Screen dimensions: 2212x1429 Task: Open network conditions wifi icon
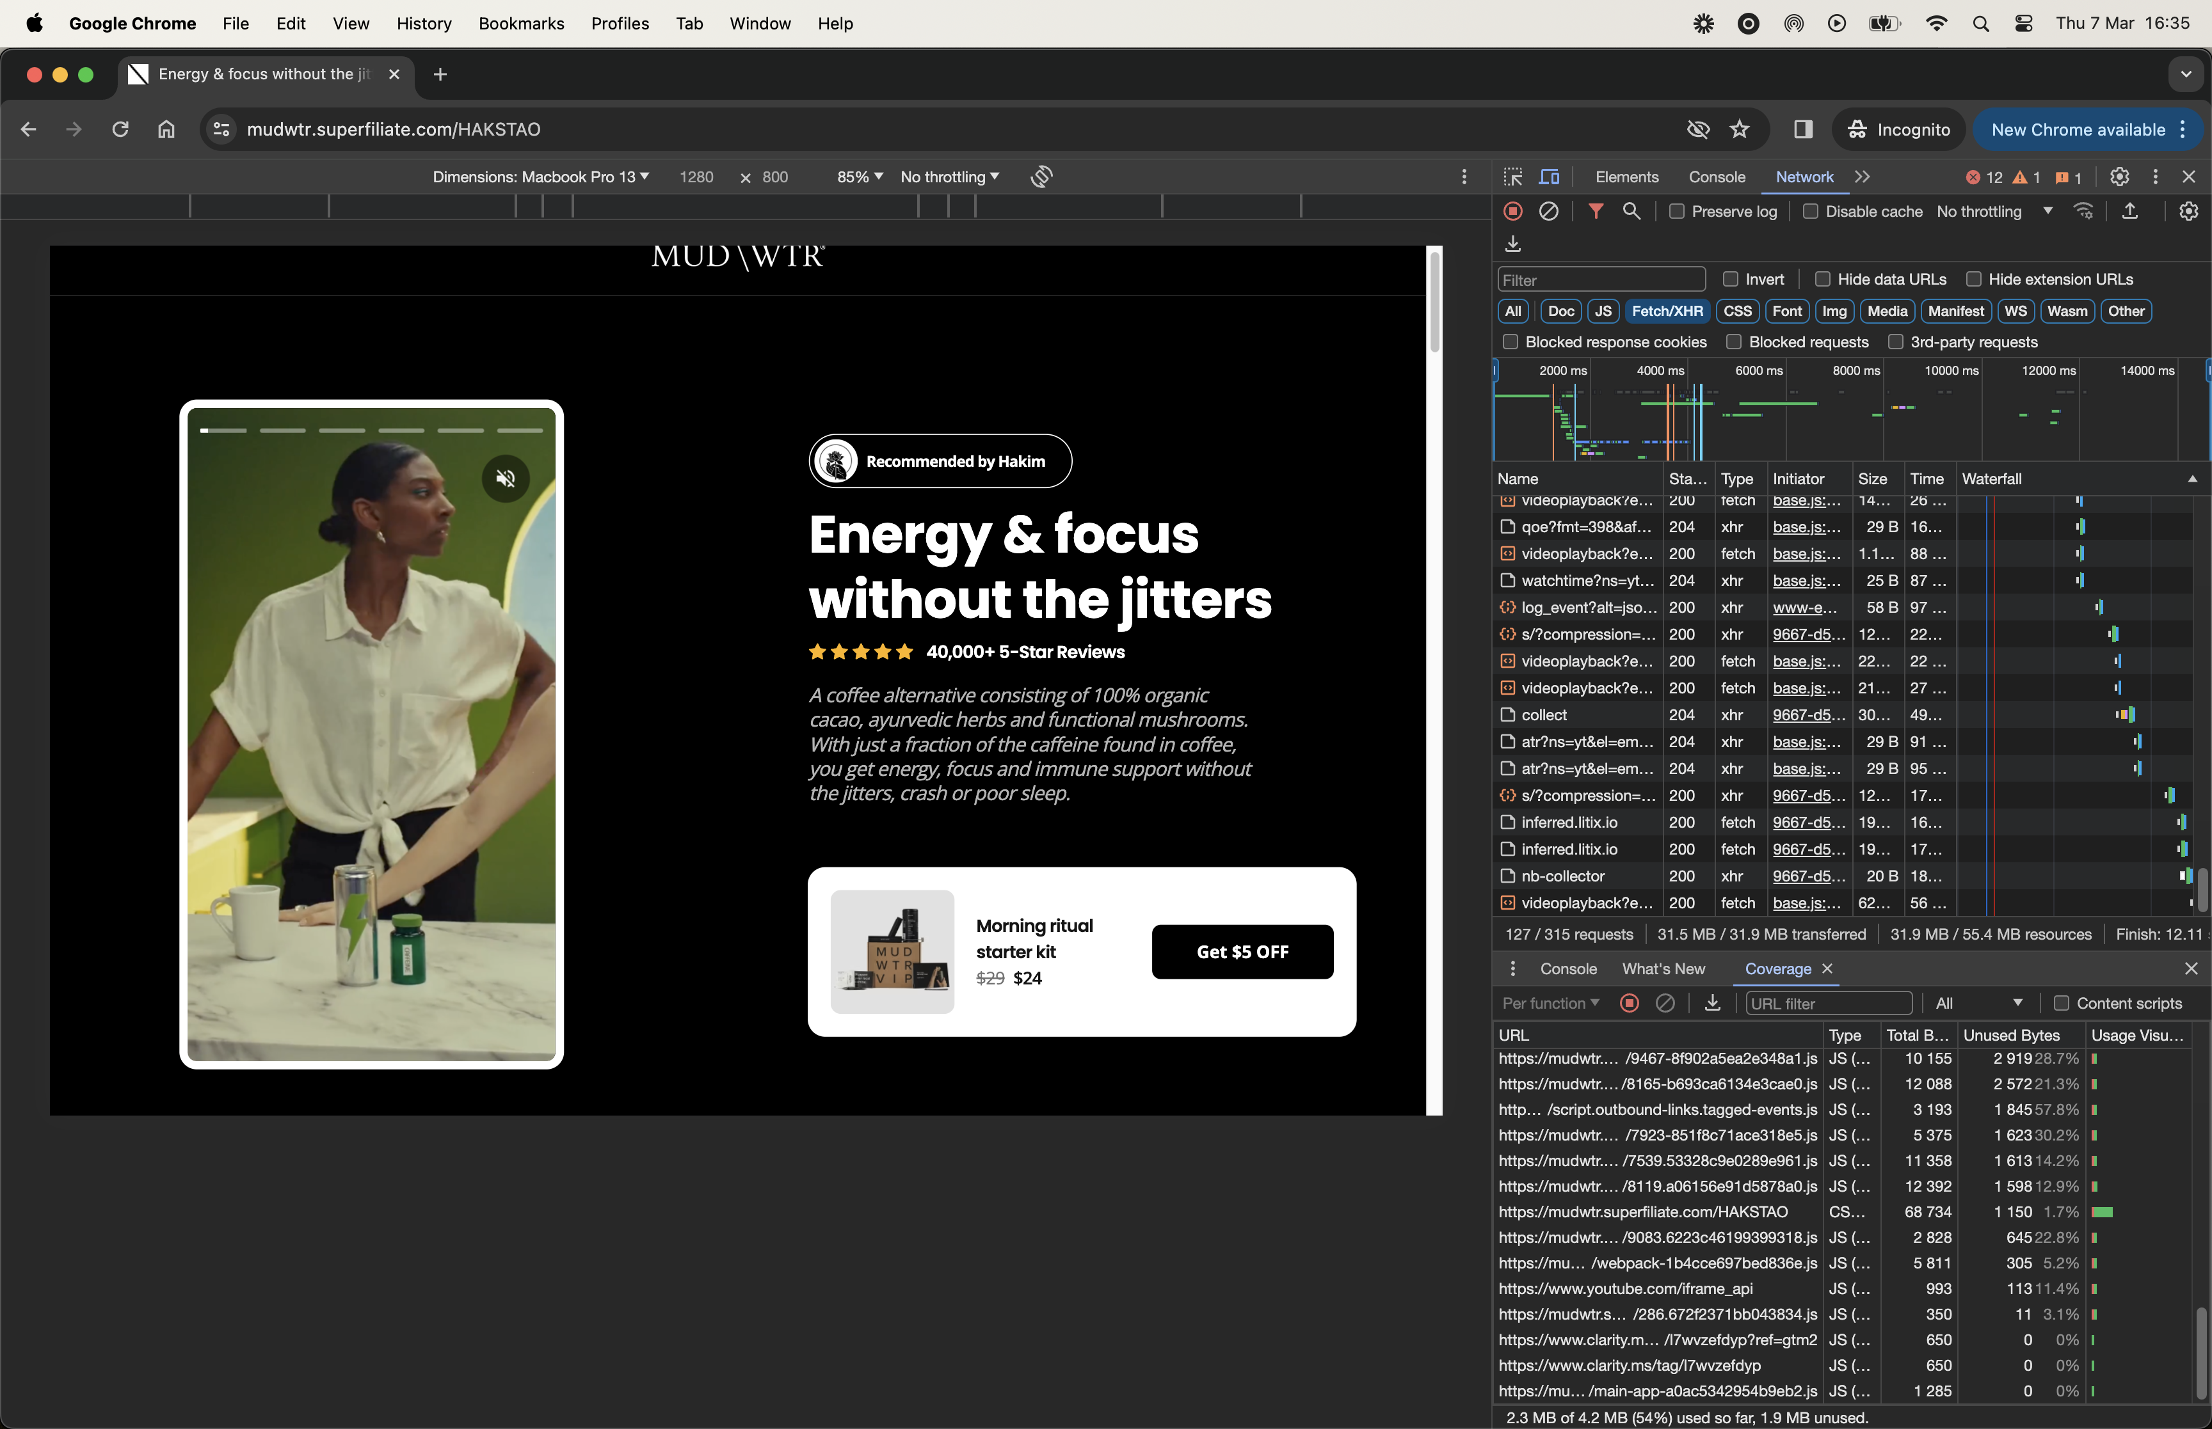coord(2084,212)
